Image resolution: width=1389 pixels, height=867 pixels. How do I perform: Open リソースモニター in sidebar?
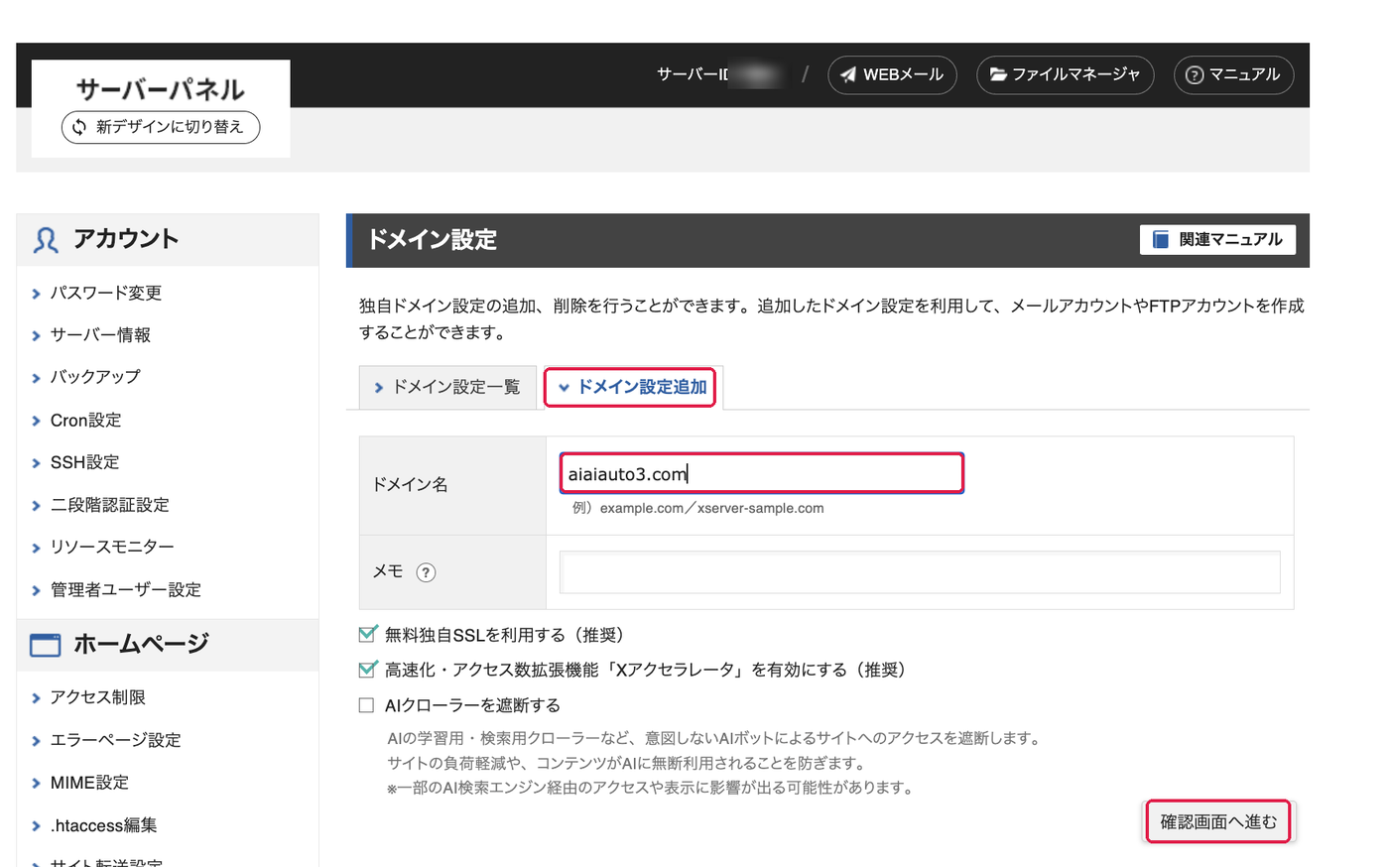coord(112,547)
